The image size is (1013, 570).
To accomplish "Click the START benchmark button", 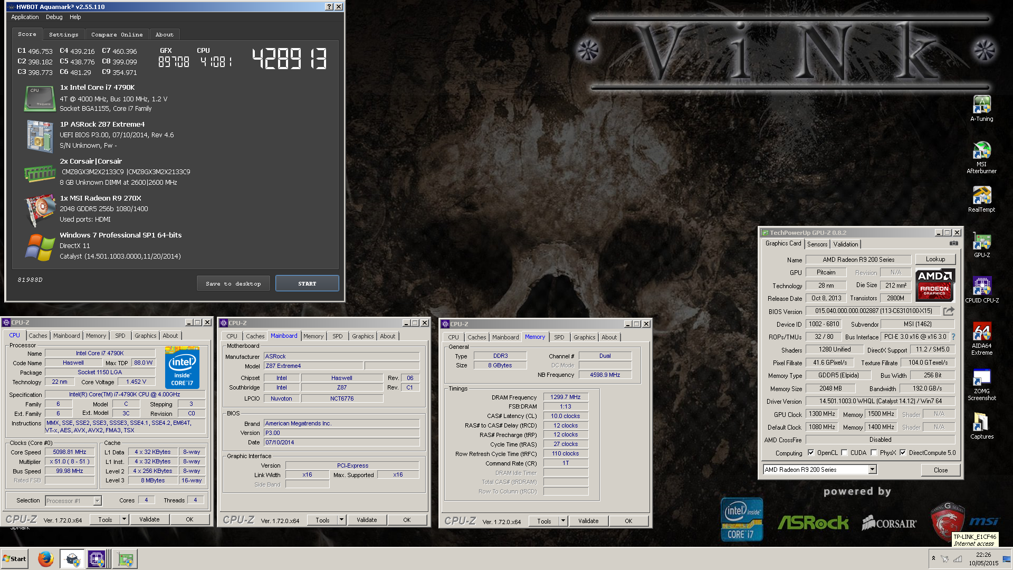I will [x=307, y=283].
